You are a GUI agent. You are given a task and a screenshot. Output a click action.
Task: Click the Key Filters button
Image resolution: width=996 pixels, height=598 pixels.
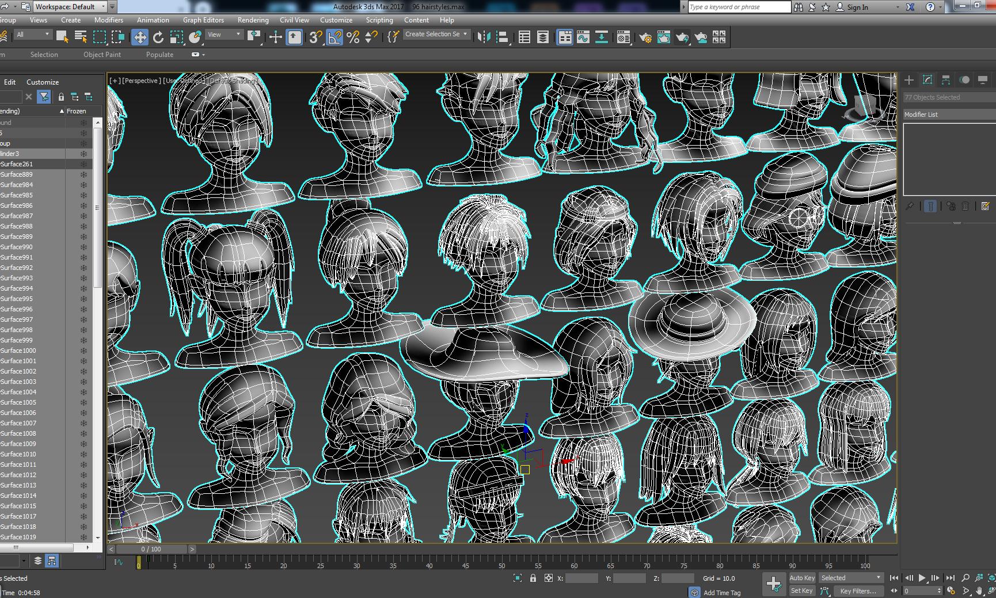pos(858,591)
